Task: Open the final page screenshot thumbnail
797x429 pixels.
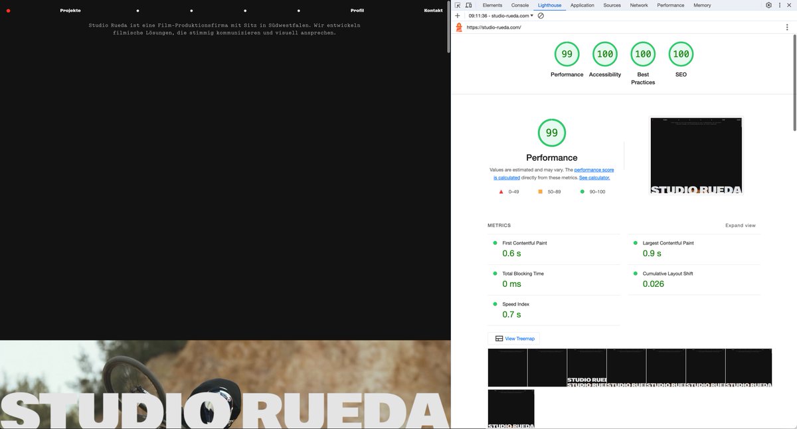Action: click(x=696, y=155)
